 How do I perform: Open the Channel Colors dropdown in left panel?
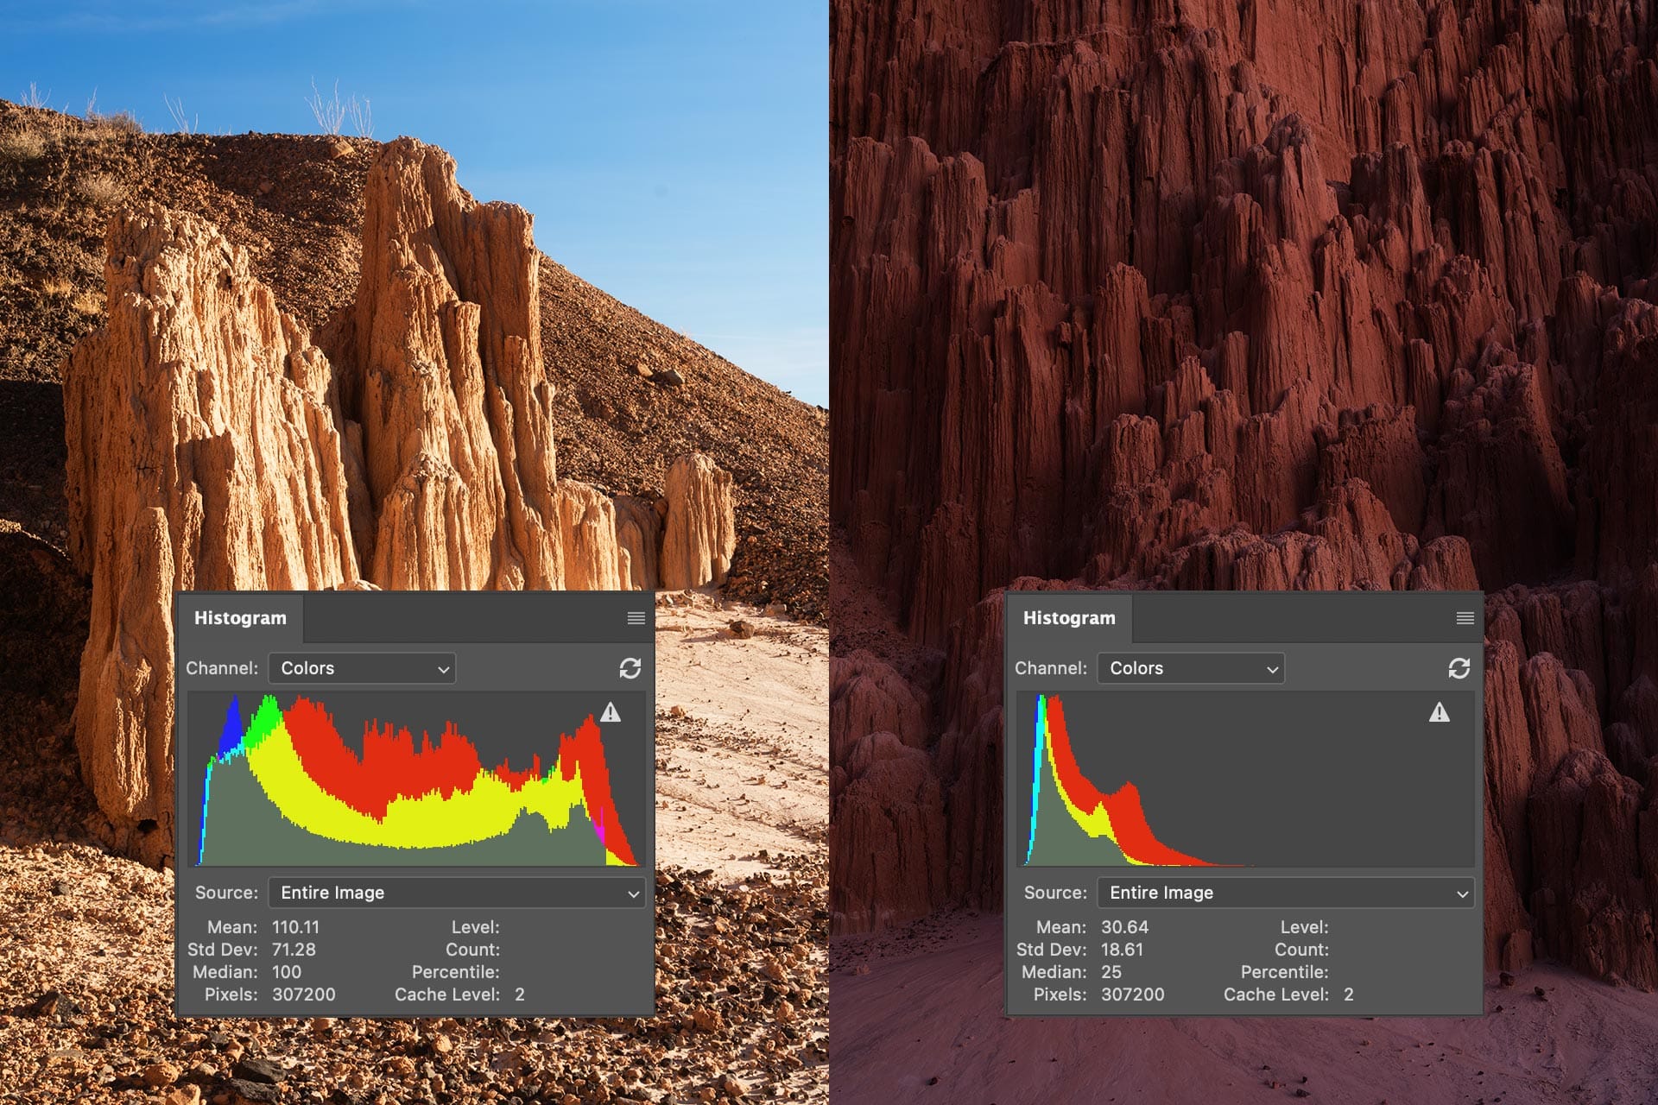362,668
